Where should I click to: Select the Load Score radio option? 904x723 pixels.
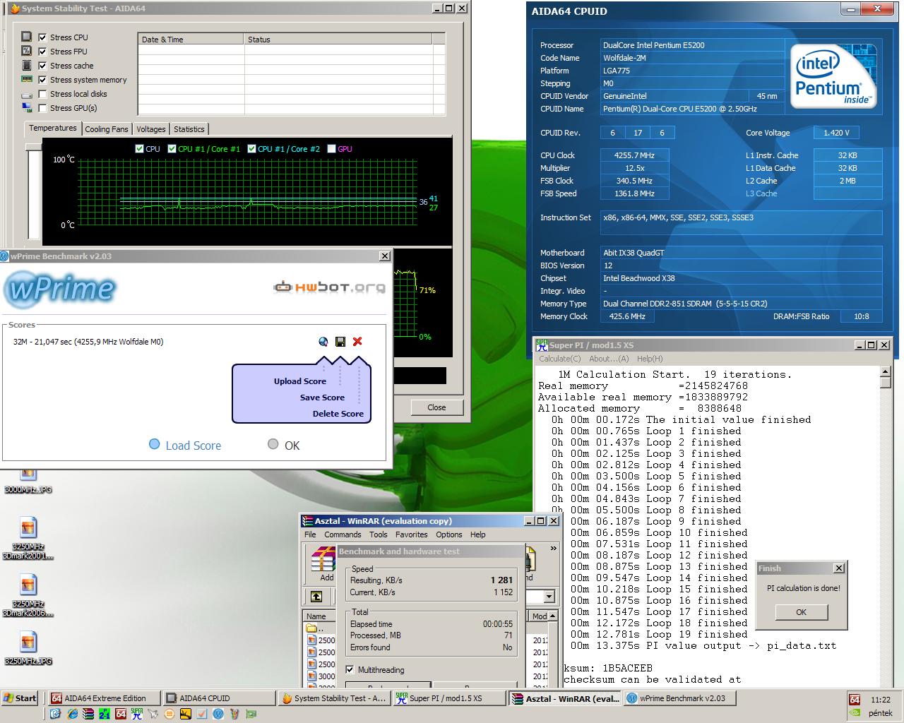(x=155, y=444)
